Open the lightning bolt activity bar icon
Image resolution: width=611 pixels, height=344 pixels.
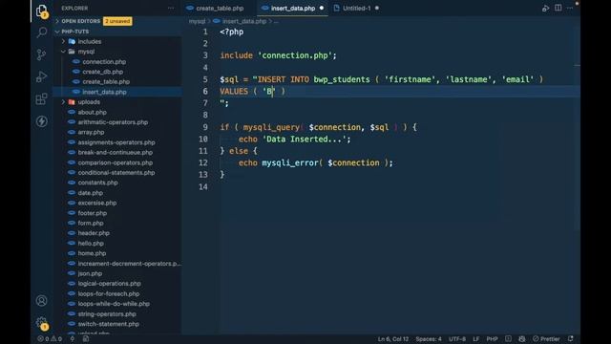pyautogui.click(x=42, y=121)
